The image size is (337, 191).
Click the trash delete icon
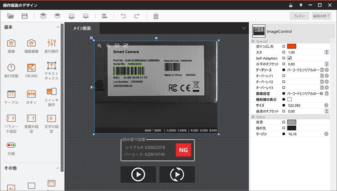coord(156,16)
